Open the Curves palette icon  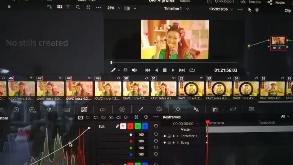[84, 109]
